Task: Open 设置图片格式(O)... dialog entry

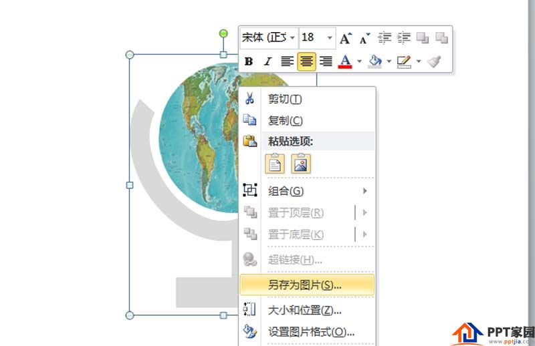Action: (311, 331)
